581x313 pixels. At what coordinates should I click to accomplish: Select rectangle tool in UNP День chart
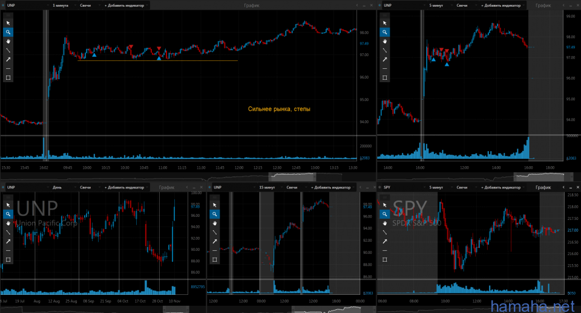[8, 260]
